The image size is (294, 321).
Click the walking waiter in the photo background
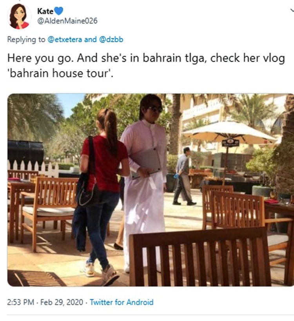coord(183,176)
